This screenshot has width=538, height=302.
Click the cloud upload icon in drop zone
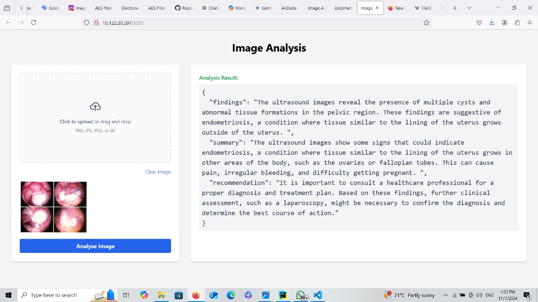[95, 107]
